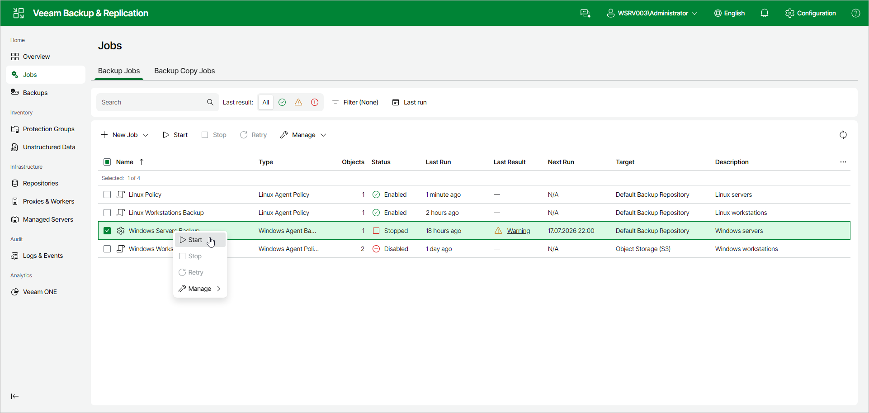Screen dimensions: 869x413
Task: Sort by the Last Run column header
Action: pyautogui.click(x=438, y=162)
